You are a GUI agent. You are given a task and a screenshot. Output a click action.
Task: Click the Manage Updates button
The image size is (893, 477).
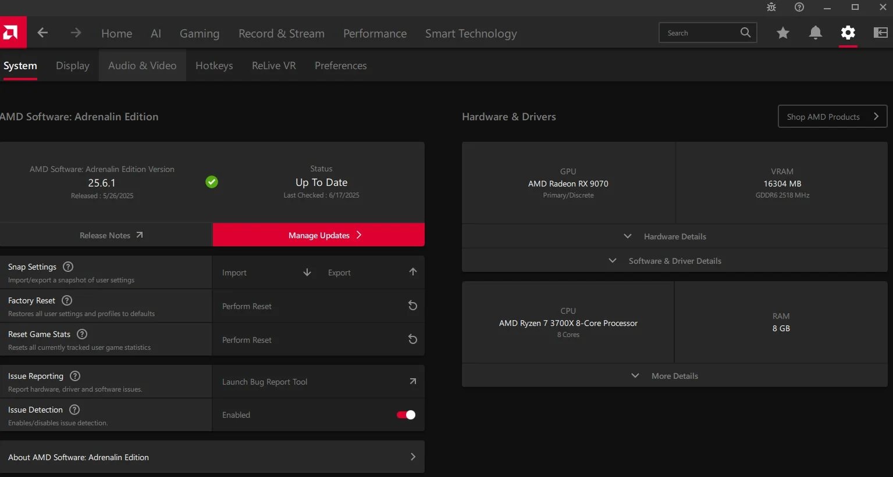[x=319, y=235]
